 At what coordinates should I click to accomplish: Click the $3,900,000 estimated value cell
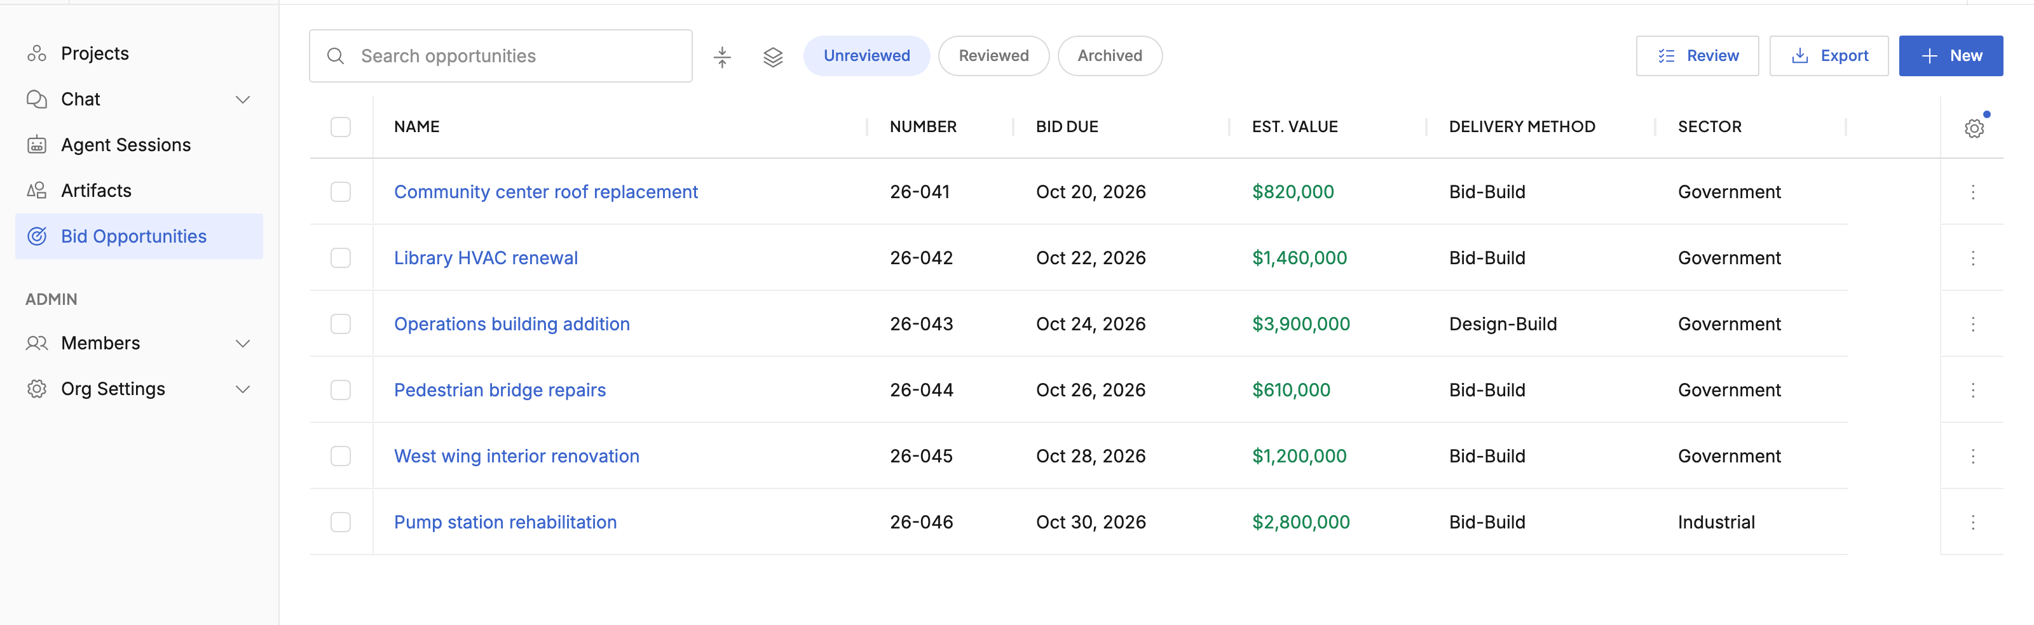coord(1300,325)
